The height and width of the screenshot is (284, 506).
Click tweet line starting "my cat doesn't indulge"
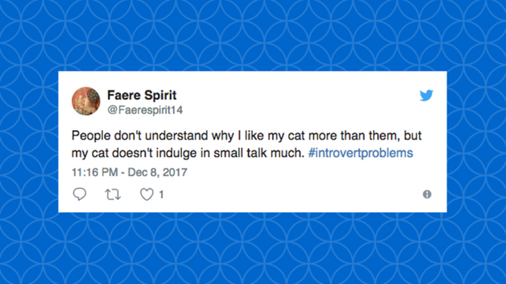tap(242, 153)
